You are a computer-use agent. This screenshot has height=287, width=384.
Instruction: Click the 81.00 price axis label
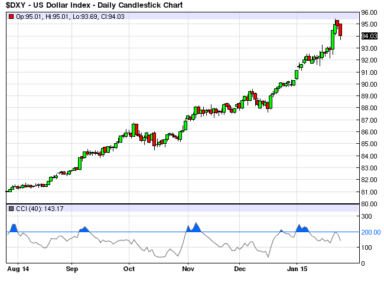pos(369,192)
